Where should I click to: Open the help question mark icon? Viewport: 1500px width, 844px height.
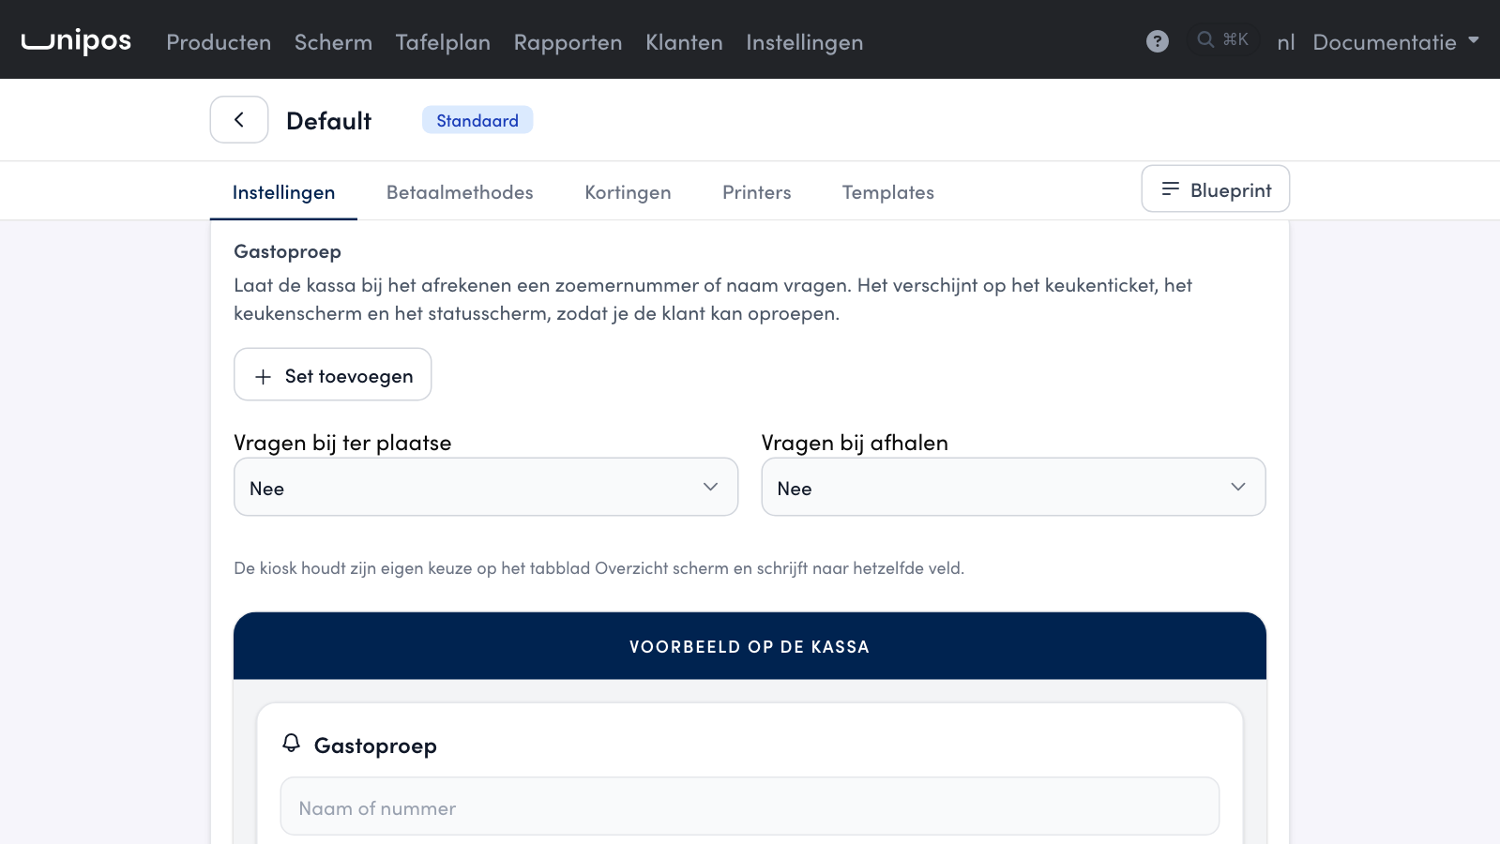tap(1158, 41)
